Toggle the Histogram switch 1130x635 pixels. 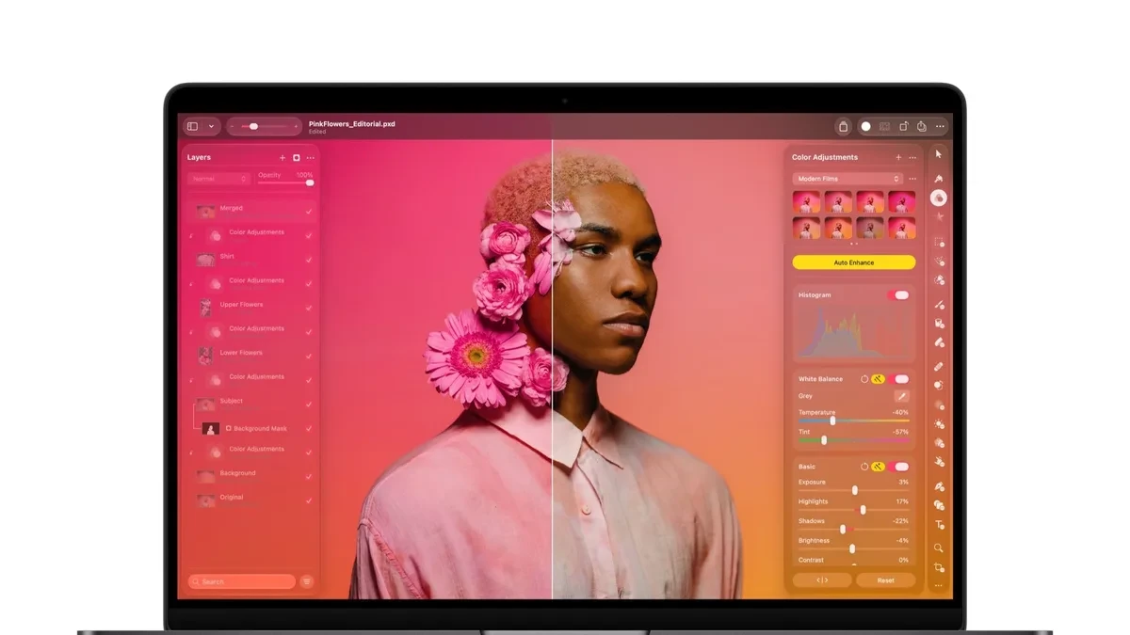coord(899,295)
